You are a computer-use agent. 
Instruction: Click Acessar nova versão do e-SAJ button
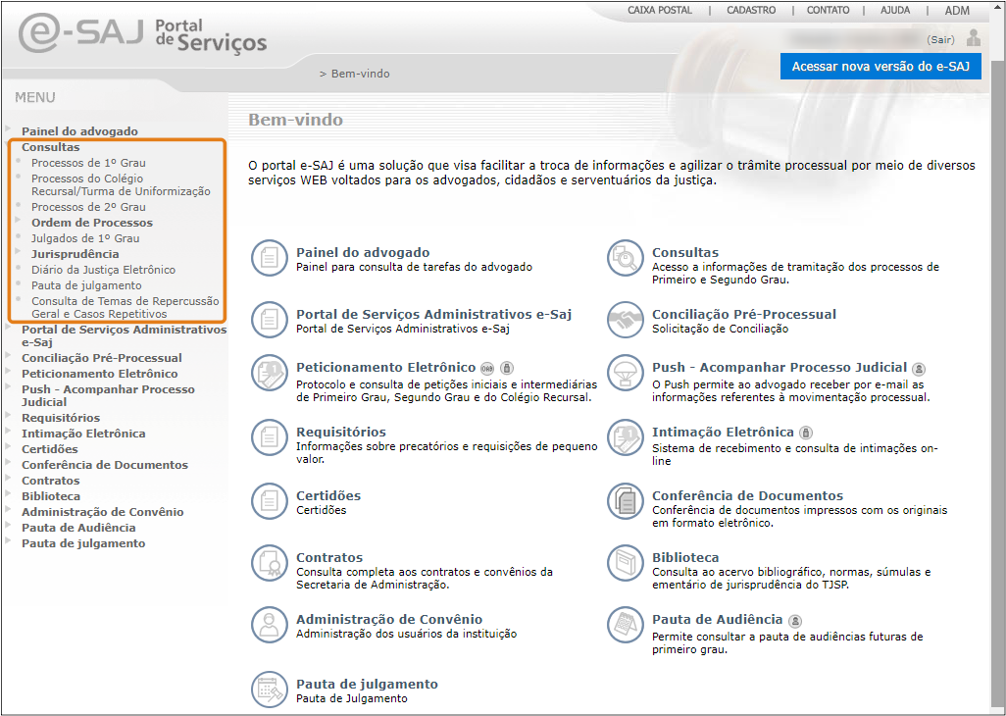pyautogui.click(x=880, y=66)
